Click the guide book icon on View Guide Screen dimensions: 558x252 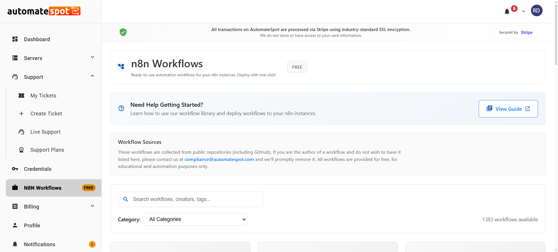pos(489,108)
